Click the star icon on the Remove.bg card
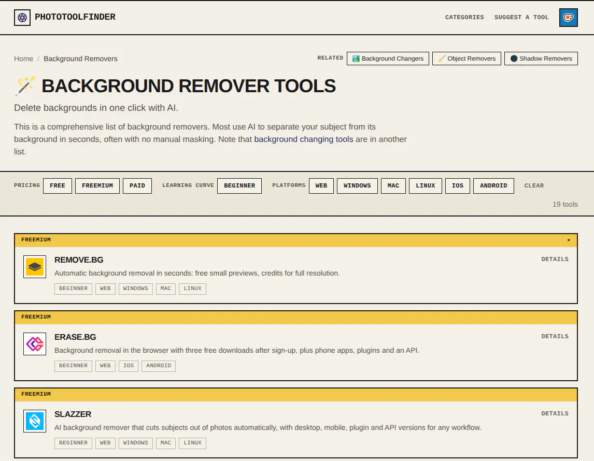The height and width of the screenshot is (461, 594). 568,240
